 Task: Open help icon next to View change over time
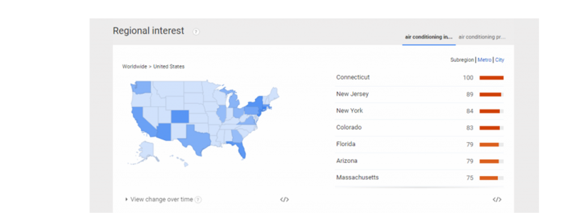pos(198,199)
